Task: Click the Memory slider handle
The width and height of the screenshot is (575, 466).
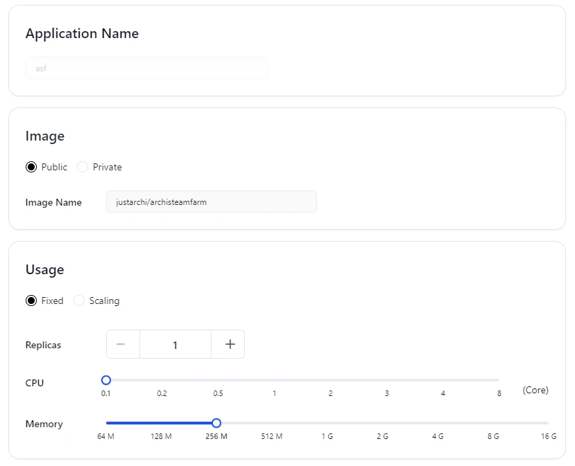Action: point(216,422)
